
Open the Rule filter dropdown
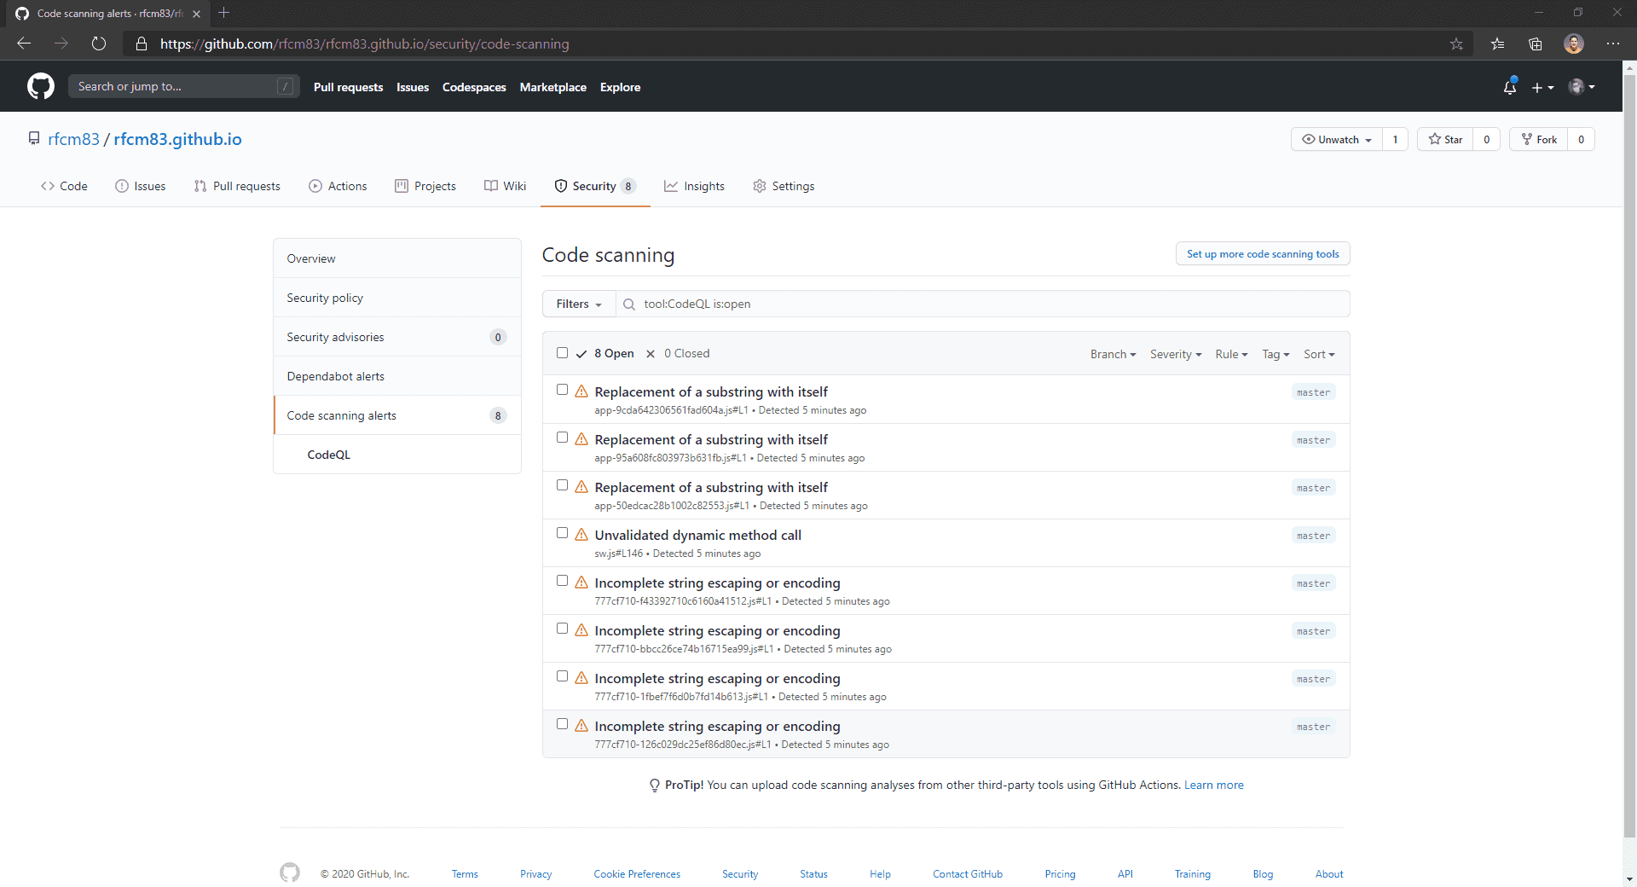click(1231, 354)
